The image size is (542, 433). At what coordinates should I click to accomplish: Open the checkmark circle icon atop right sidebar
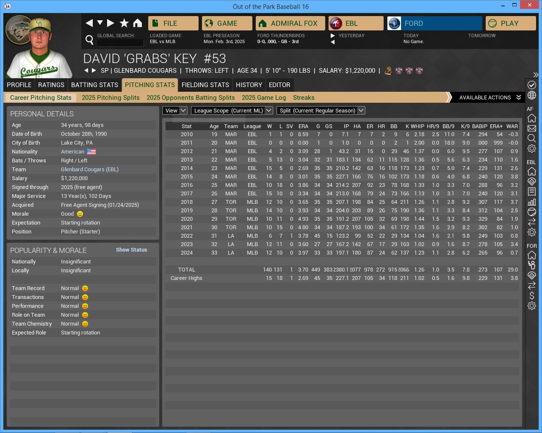click(x=532, y=85)
